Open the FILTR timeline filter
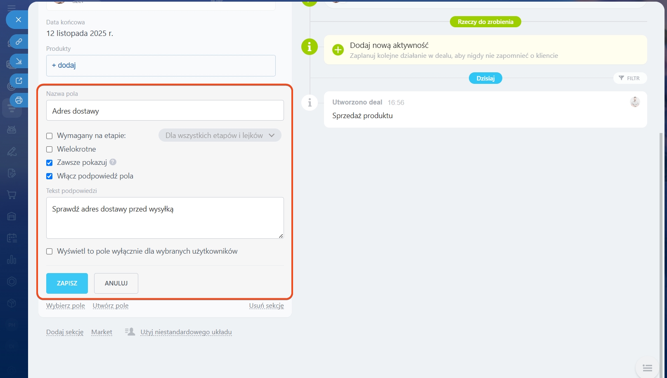Screen dimensions: 667x378 point(630,78)
